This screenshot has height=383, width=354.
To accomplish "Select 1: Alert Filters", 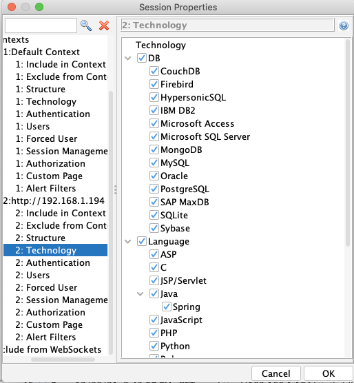I will tap(45, 188).
